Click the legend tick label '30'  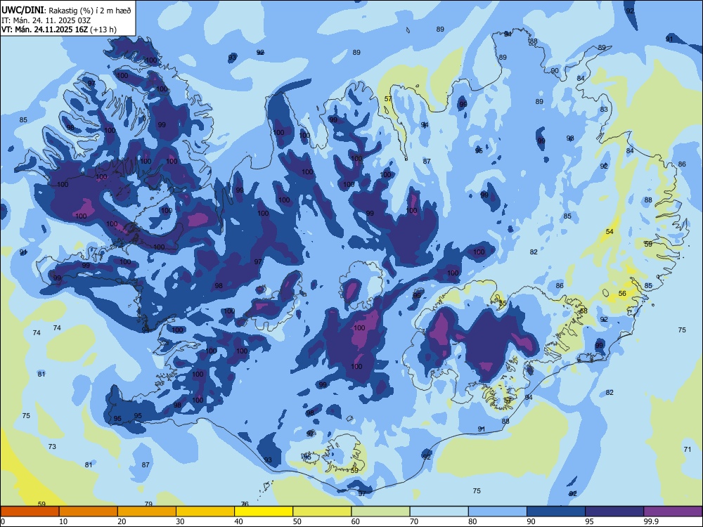tap(180, 521)
